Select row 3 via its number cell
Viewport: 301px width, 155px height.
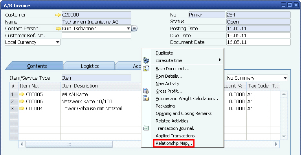tap(14, 109)
